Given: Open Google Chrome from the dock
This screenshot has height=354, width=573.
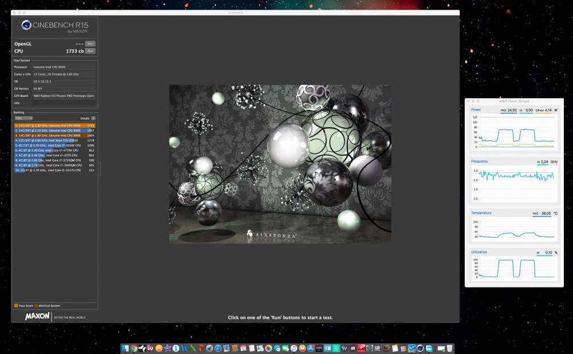Looking at the screenshot, I should click(x=134, y=348).
